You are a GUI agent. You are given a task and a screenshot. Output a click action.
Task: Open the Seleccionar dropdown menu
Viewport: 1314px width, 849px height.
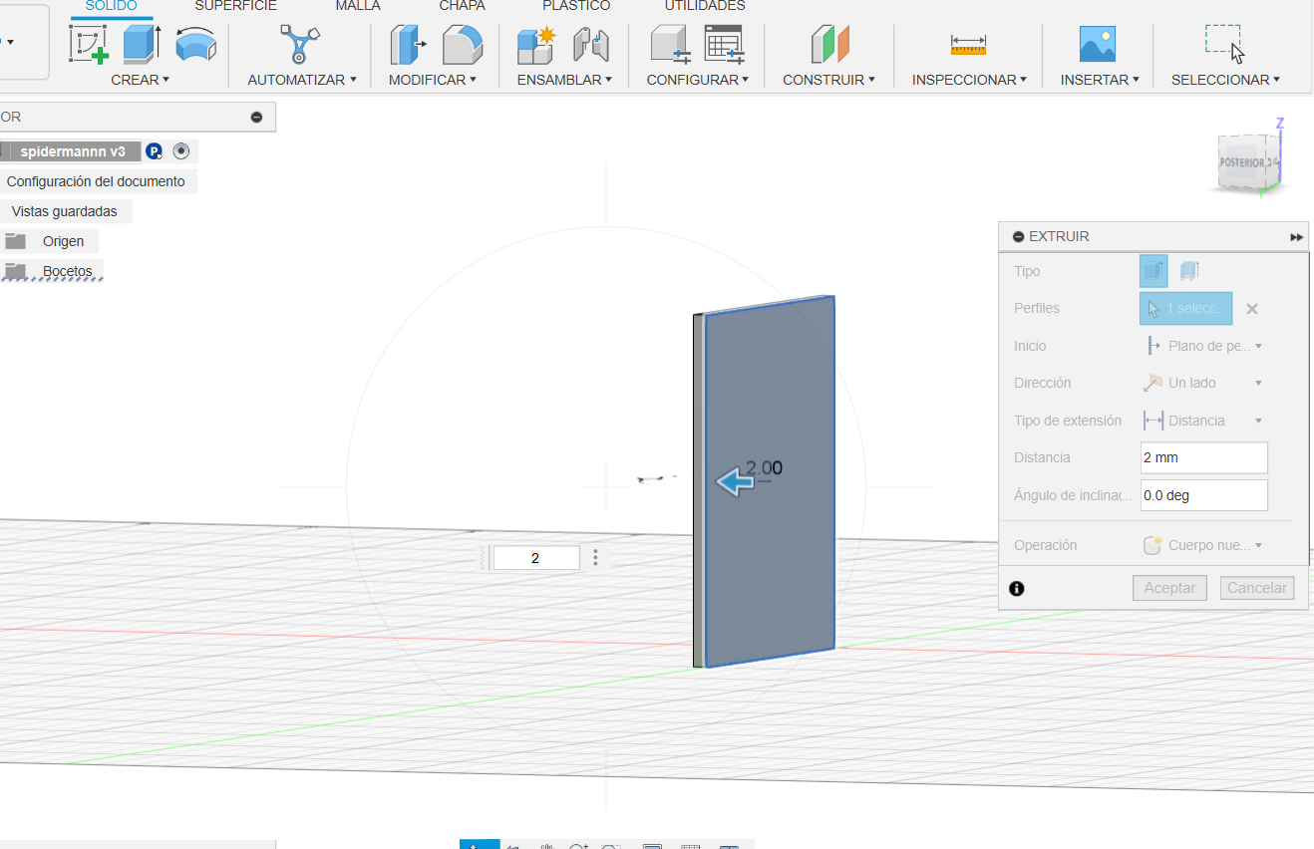click(1226, 80)
